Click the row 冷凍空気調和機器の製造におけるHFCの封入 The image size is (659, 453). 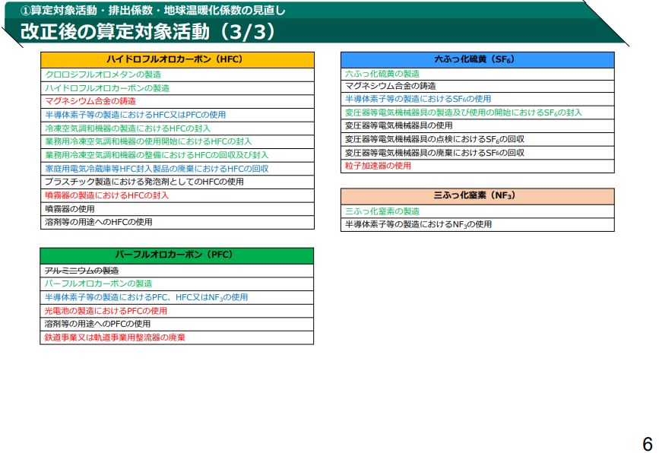click(x=177, y=128)
